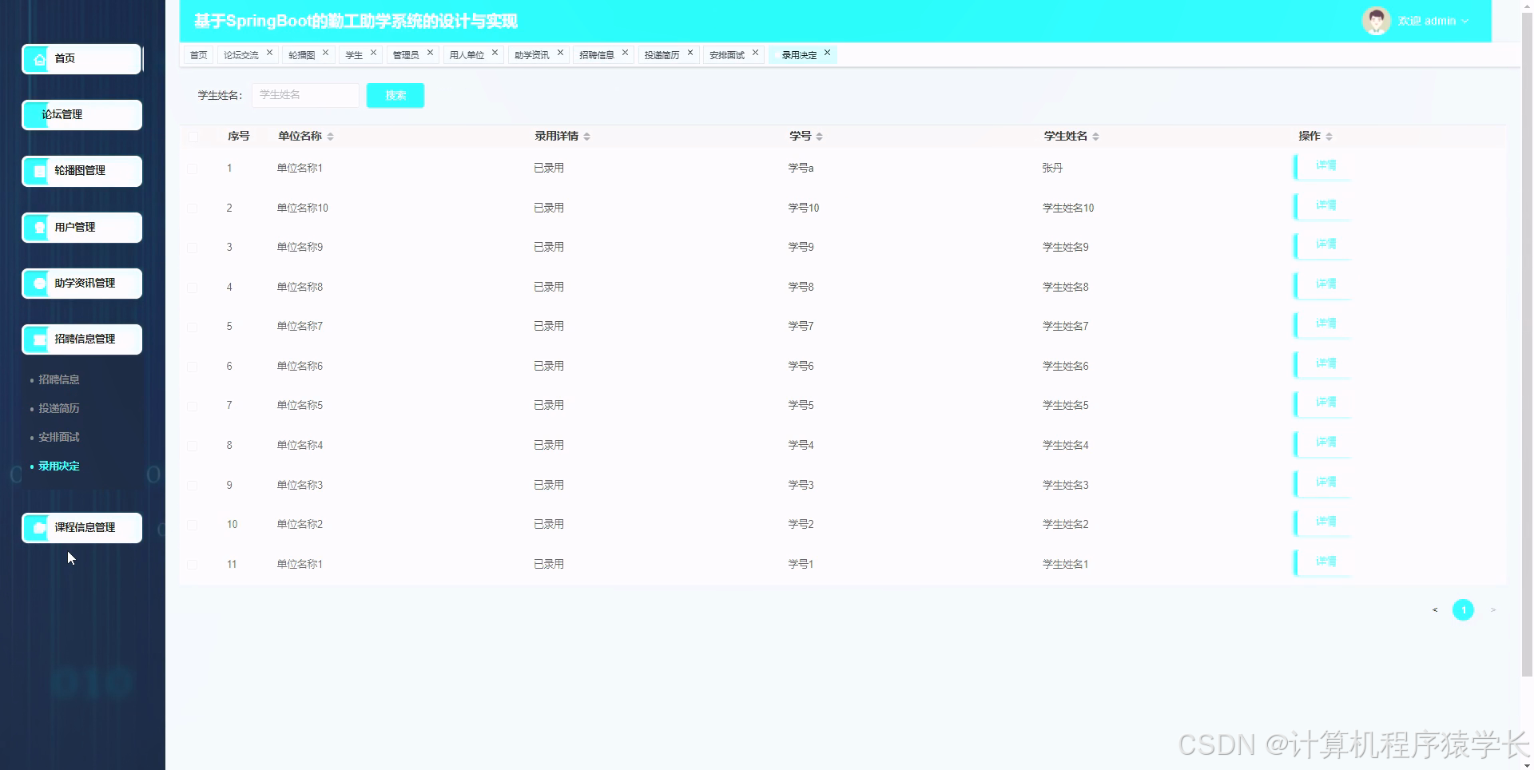Image resolution: width=1534 pixels, height=770 pixels.
Task: Expand 用户管理 sidebar menu
Action: pyautogui.click(x=81, y=228)
